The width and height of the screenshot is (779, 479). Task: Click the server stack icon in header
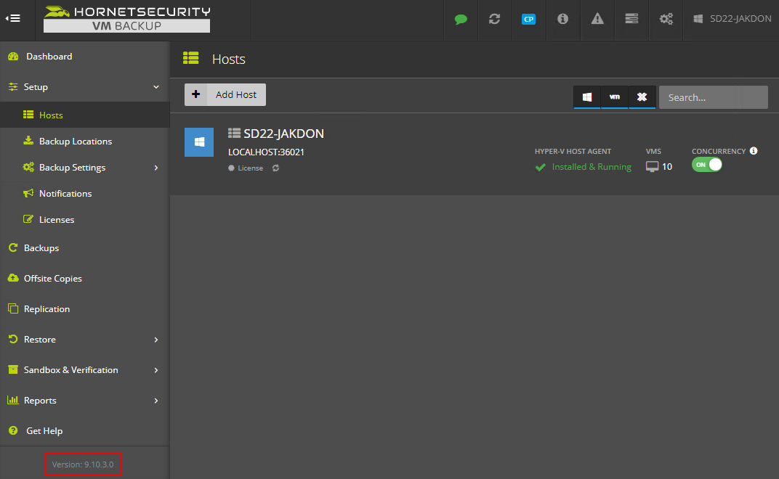[631, 19]
